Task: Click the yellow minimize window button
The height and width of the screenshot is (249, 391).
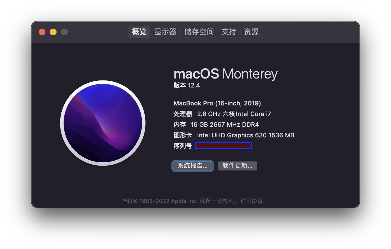Action: [53, 32]
